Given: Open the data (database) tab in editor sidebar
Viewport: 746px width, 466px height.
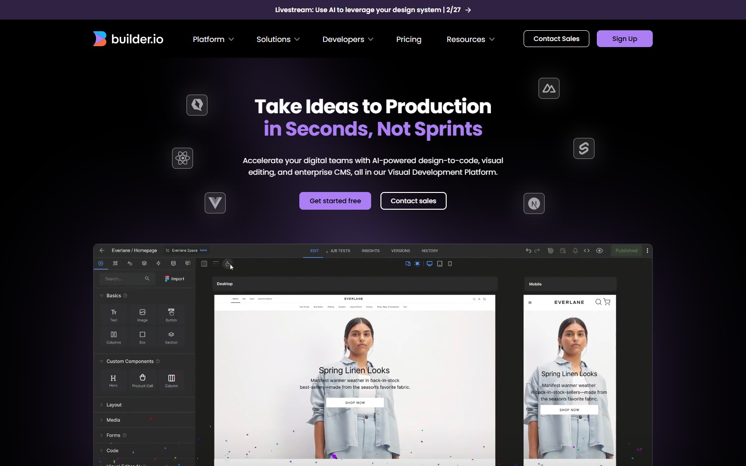Looking at the screenshot, I should [x=173, y=263].
